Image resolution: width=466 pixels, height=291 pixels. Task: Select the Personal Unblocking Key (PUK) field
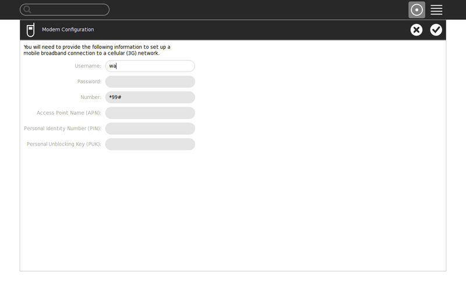[x=150, y=144]
